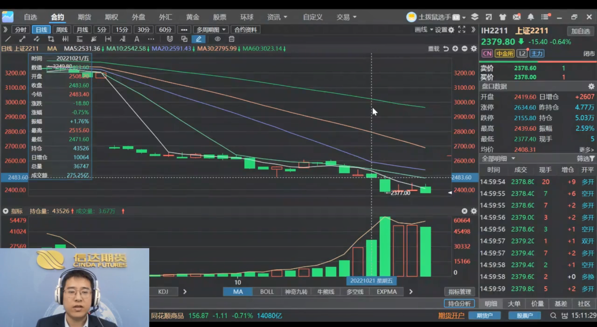Expand the 多周期图 dropdown
Image resolution: width=597 pixels, height=327 pixels.
[x=211, y=29]
